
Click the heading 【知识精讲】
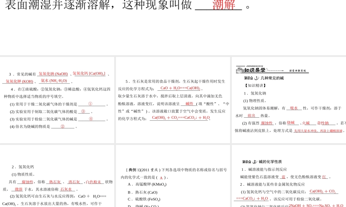coord(255,85)
